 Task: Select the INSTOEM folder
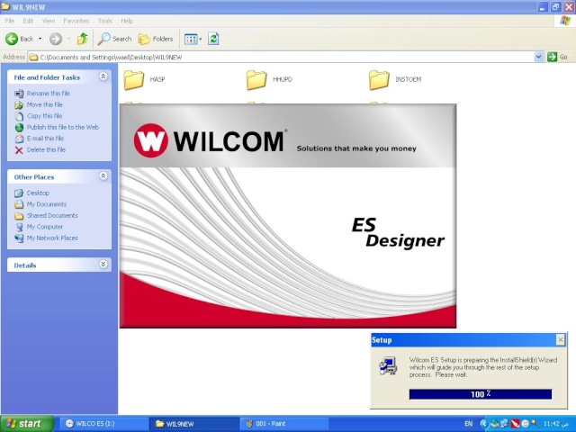395,80
